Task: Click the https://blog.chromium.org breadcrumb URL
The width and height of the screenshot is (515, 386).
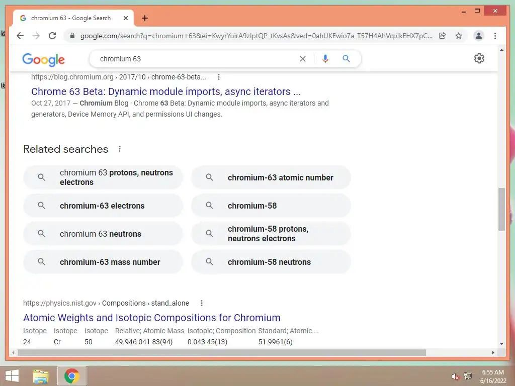Action: tap(72, 77)
